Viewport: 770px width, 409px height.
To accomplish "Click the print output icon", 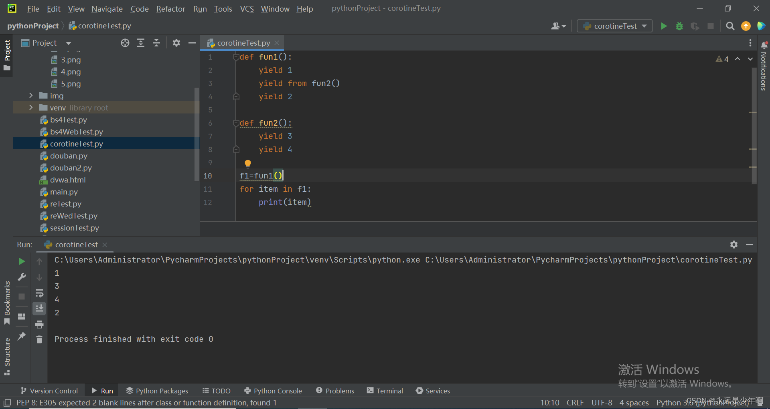I will coord(39,324).
